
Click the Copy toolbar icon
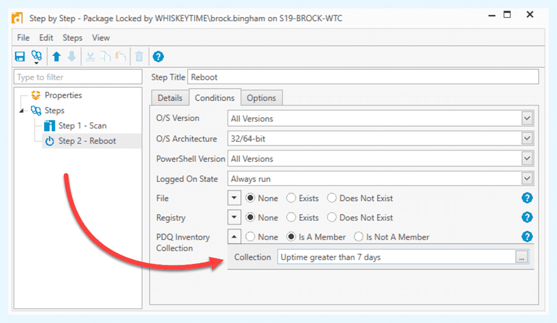pyautogui.click(x=105, y=56)
